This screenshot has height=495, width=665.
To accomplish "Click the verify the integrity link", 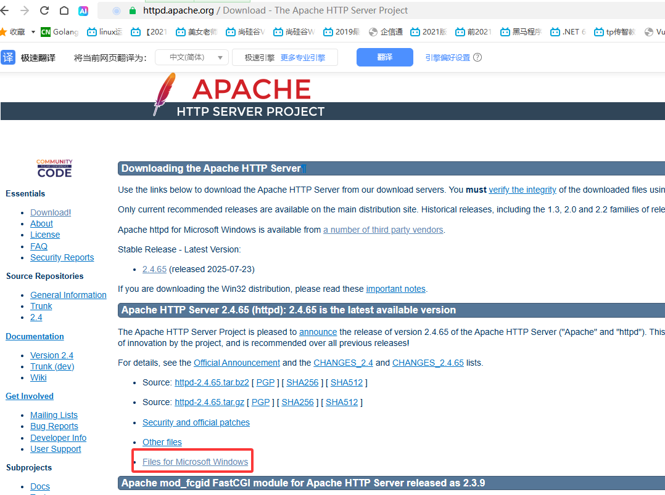I will coord(522,190).
